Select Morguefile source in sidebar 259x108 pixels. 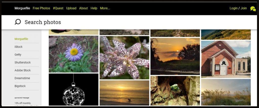[21, 39]
